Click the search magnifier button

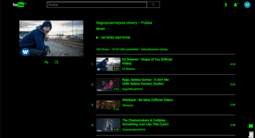coord(153,5)
